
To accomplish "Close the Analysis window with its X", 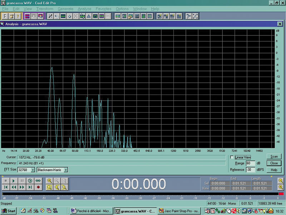I will [x=280, y=24].
